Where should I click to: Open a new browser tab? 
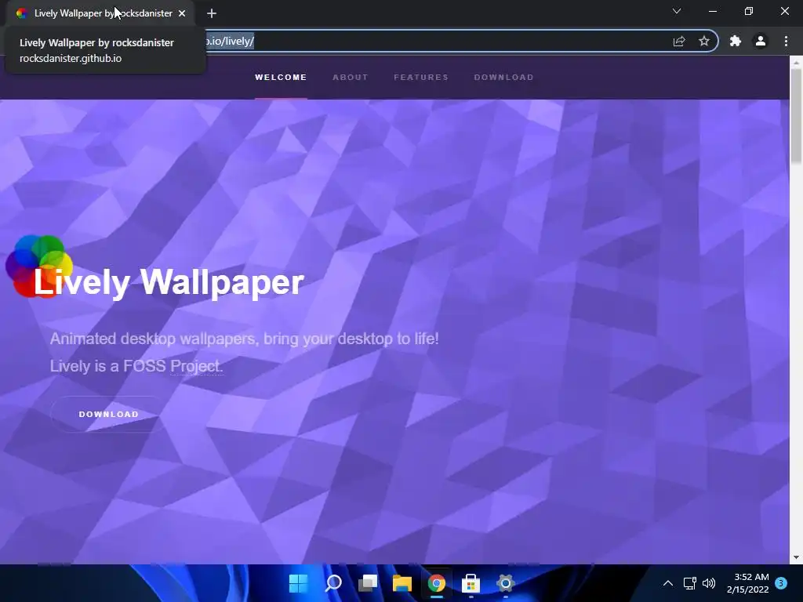click(x=212, y=13)
